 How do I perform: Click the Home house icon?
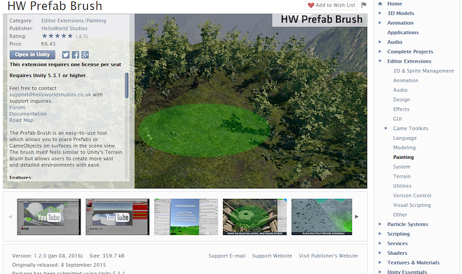pos(380,3)
